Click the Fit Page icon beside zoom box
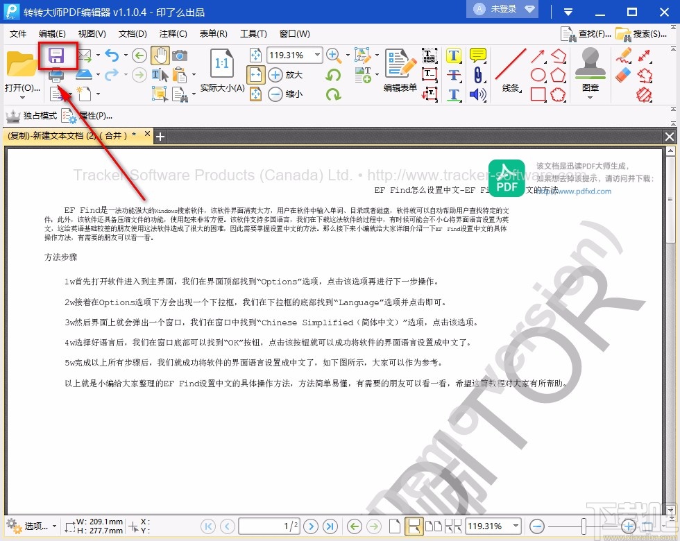 (256, 55)
